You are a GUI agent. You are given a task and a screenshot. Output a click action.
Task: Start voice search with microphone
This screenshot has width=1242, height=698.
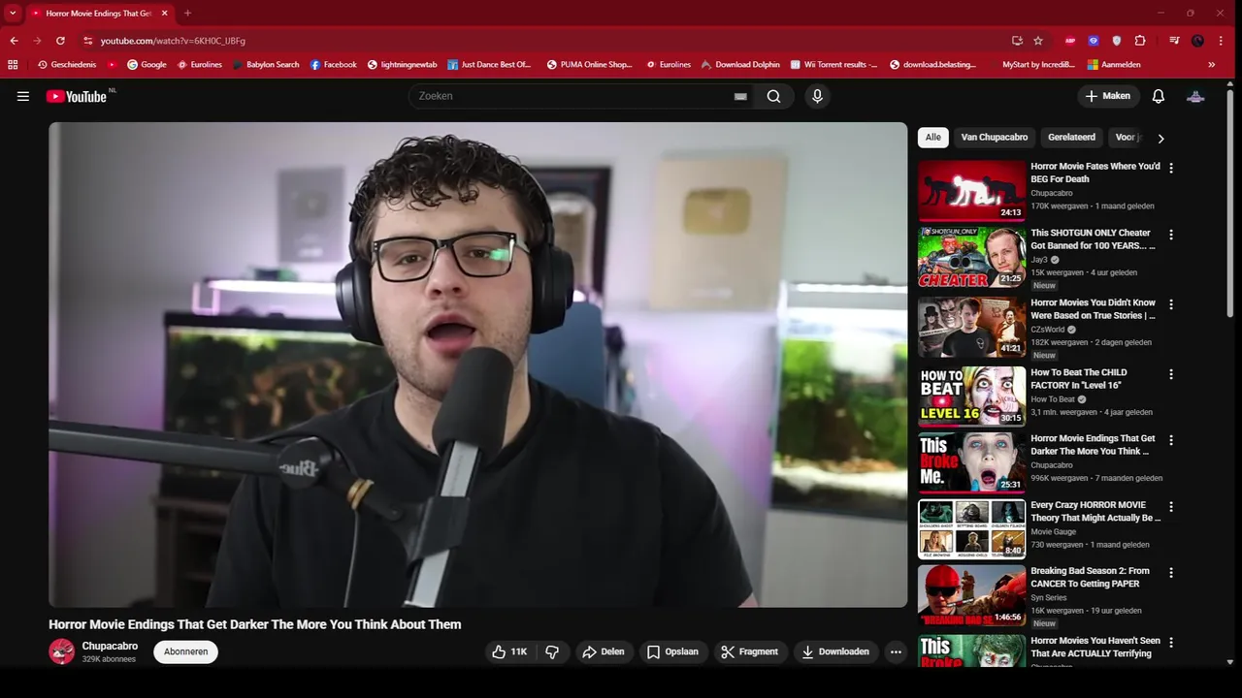point(817,96)
